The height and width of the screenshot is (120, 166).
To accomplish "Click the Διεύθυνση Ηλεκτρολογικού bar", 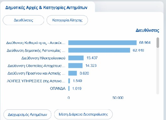I will click(x=76, y=58).
